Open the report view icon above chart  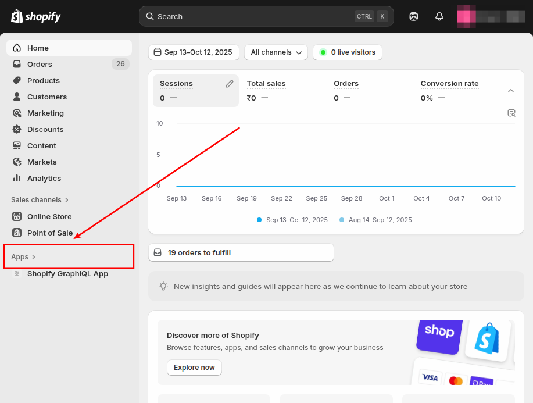511,113
